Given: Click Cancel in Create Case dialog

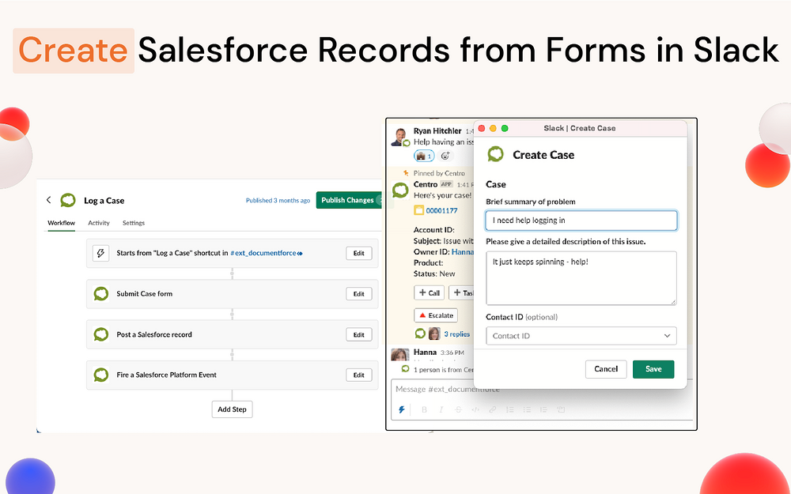Looking at the screenshot, I should [606, 369].
